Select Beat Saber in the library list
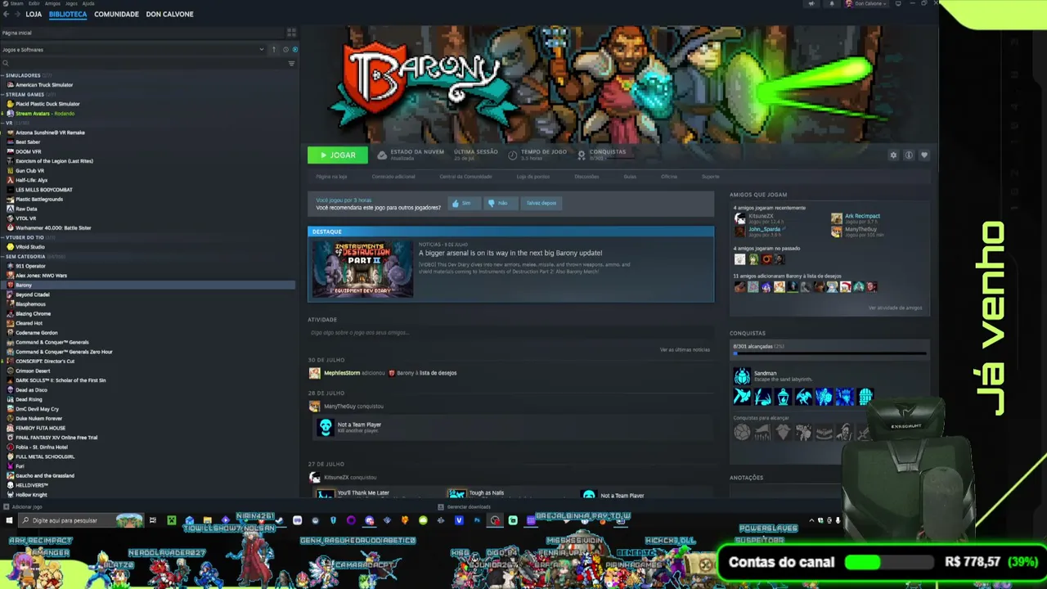This screenshot has height=589, width=1047. (27, 142)
